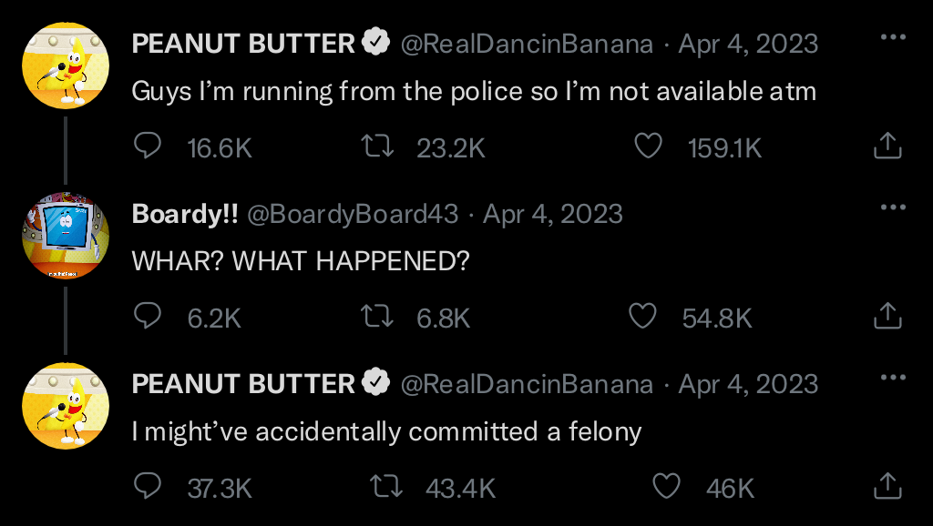Open the Boardy!! display name
The image size is (933, 526).
click(x=185, y=214)
